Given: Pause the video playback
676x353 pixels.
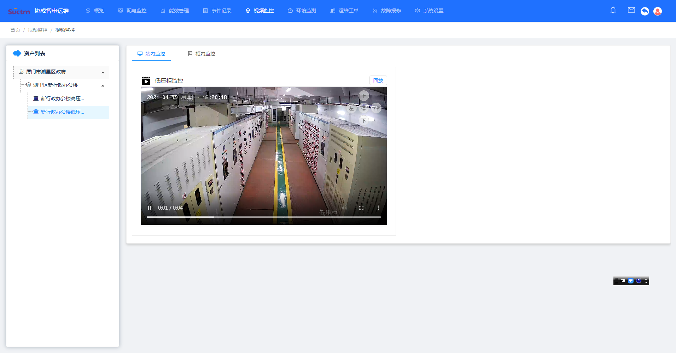Looking at the screenshot, I should pyautogui.click(x=150, y=208).
